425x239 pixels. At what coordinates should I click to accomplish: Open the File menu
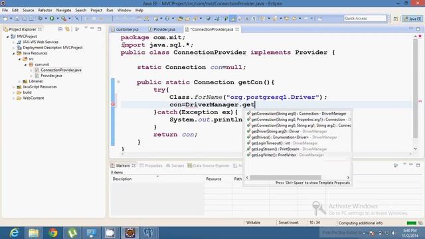pos(5,11)
